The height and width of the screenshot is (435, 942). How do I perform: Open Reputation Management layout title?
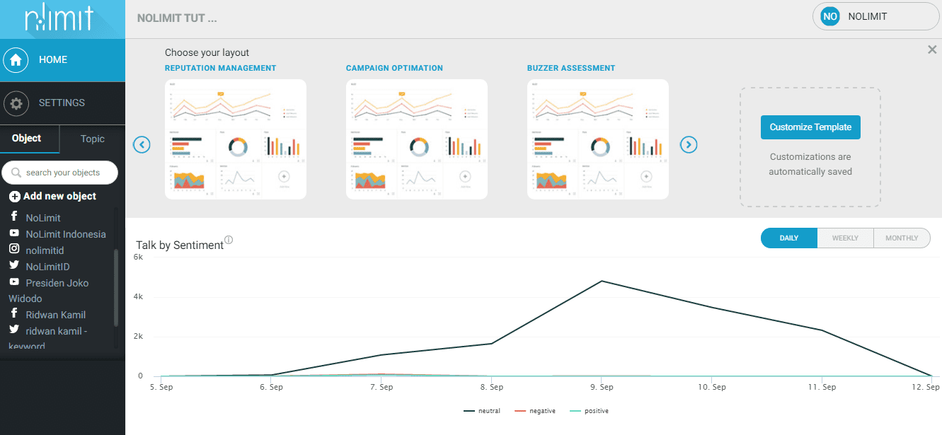click(220, 69)
